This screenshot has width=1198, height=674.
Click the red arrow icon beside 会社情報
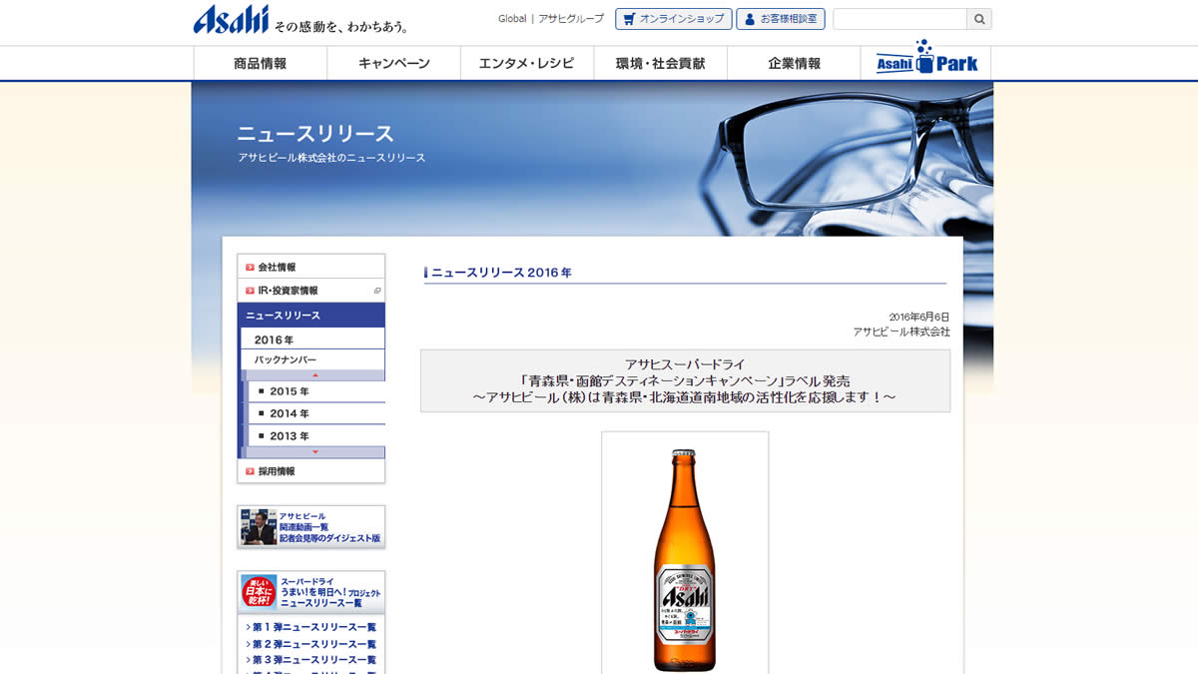(x=250, y=267)
